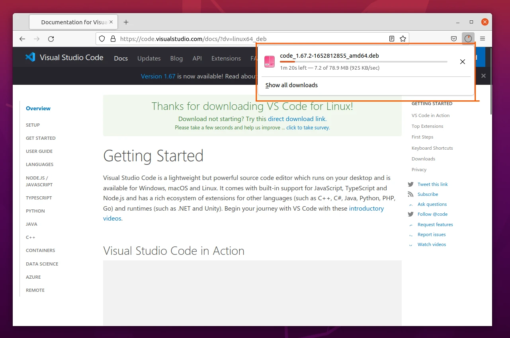Select Overview in the docs sidebar

tap(38, 108)
